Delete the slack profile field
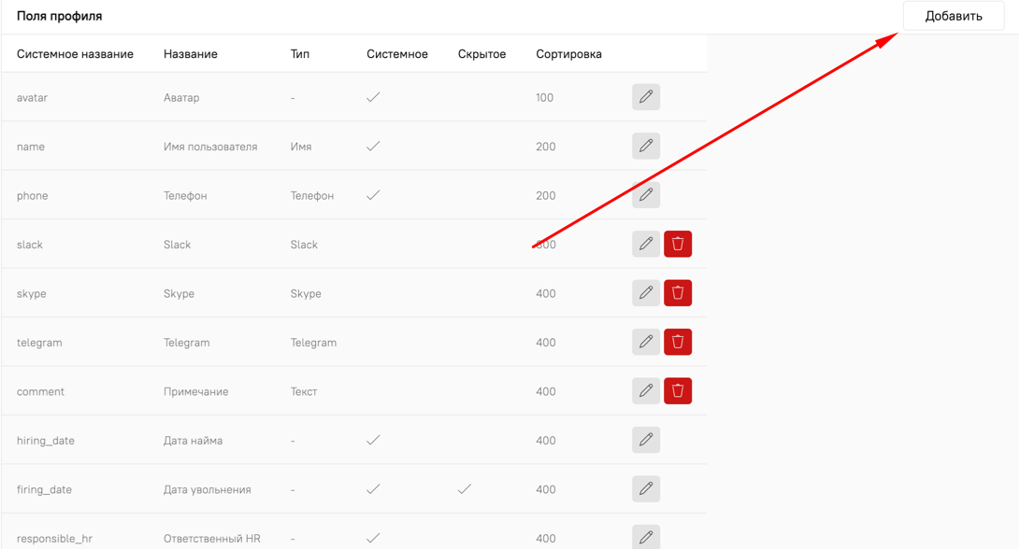1020x549 pixels. [x=678, y=245]
